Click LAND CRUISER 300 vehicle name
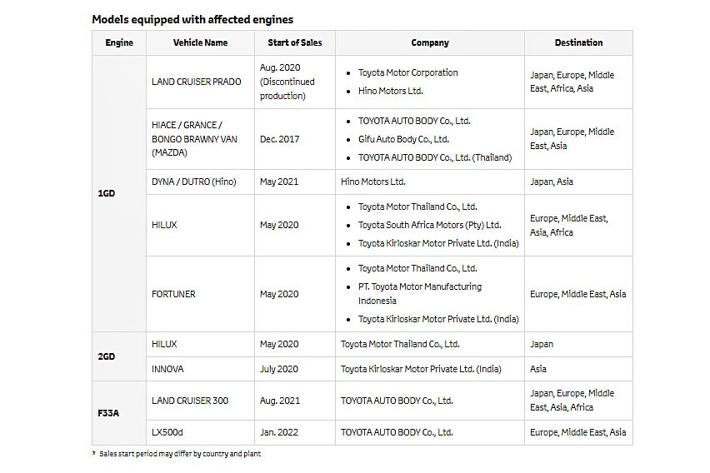Image resolution: width=710 pixels, height=473 pixels. 190,401
